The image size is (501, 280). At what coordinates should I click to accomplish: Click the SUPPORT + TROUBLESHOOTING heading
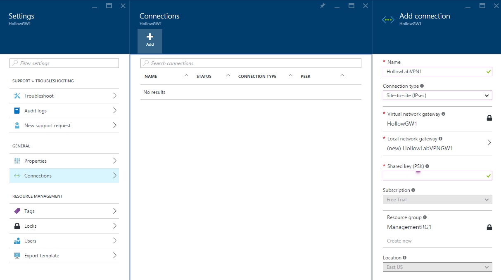pyautogui.click(x=43, y=81)
